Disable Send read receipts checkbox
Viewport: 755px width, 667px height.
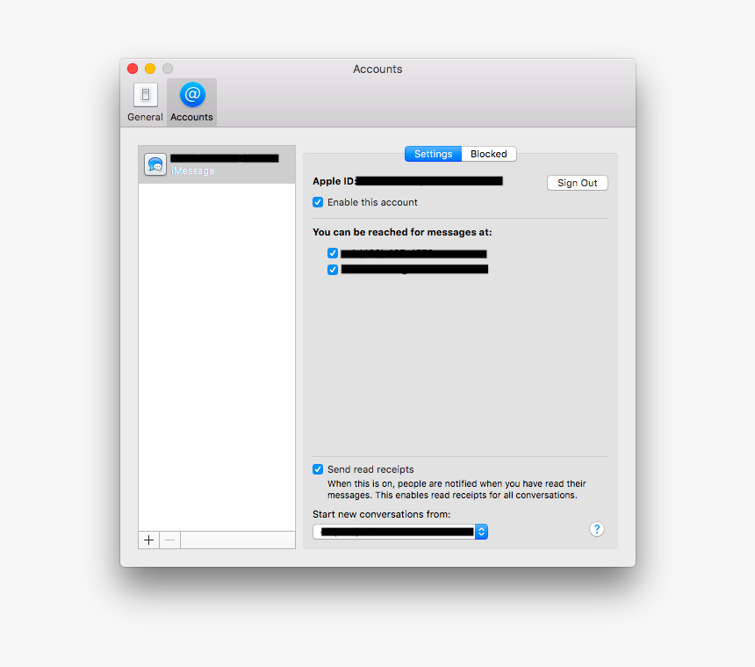click(318, 469)
